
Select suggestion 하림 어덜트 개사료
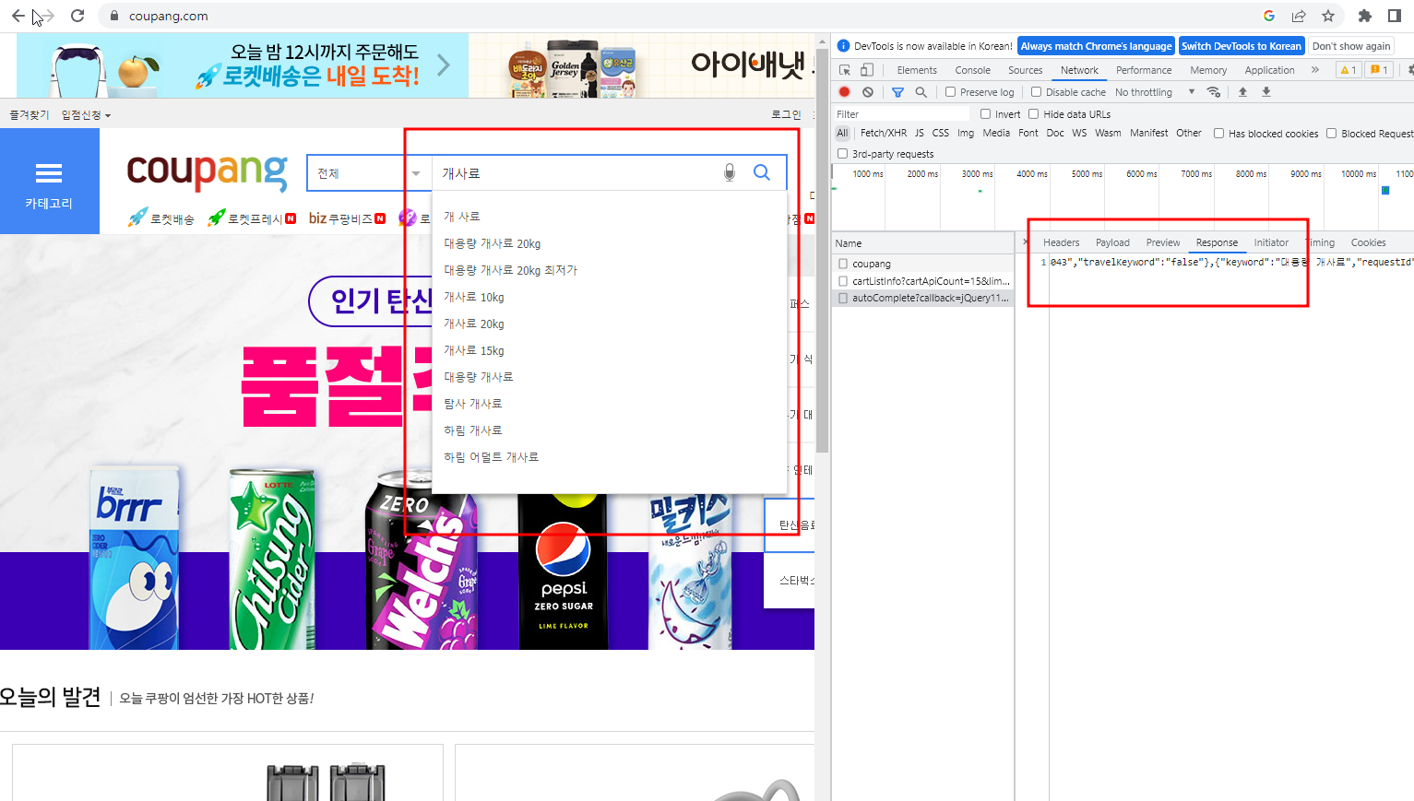tap(491, 457)
